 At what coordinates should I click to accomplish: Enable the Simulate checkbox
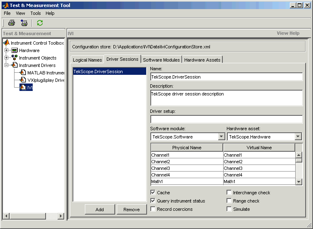click(229, 209)
